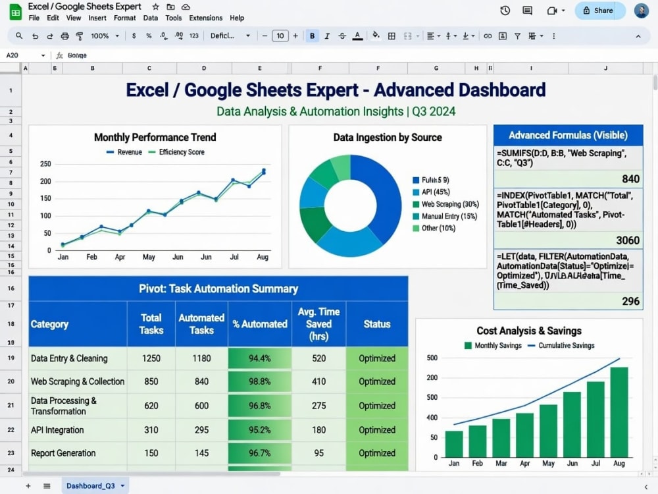This screenshot has width=658, height=494.
Task: Select the Web Scraping & Collection cell
Action: pos(78,381)
